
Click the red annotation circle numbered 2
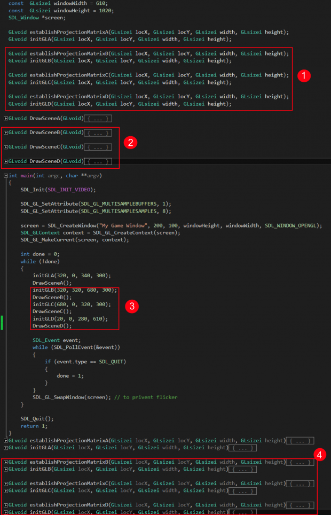point(130,142)
